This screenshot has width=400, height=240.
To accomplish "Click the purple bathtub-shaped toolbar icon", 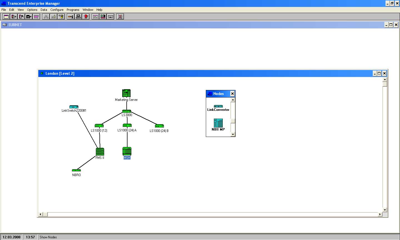I will coord(36,17).
